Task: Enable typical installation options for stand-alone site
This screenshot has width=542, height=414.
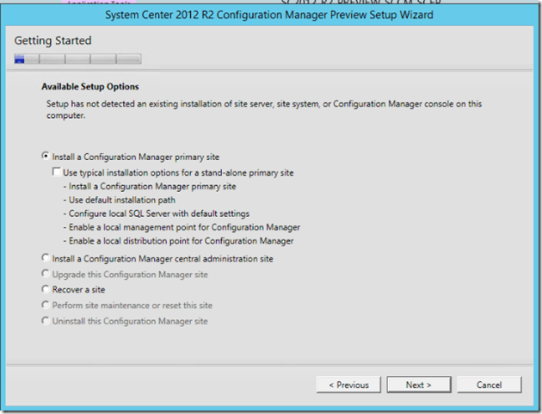Action: pyautogui.click(x=57, y=172)
